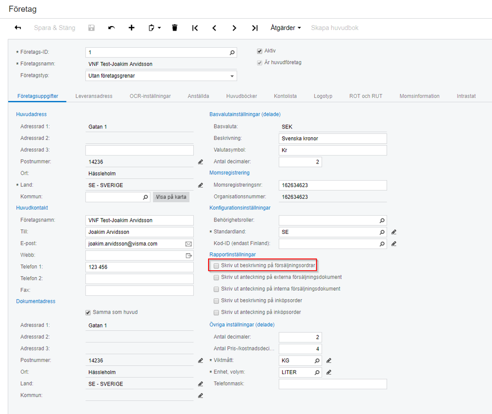The height and width of the screenshot is (414, 492).
Task: Open the Momsinformation tab
Action: (419, 96)
